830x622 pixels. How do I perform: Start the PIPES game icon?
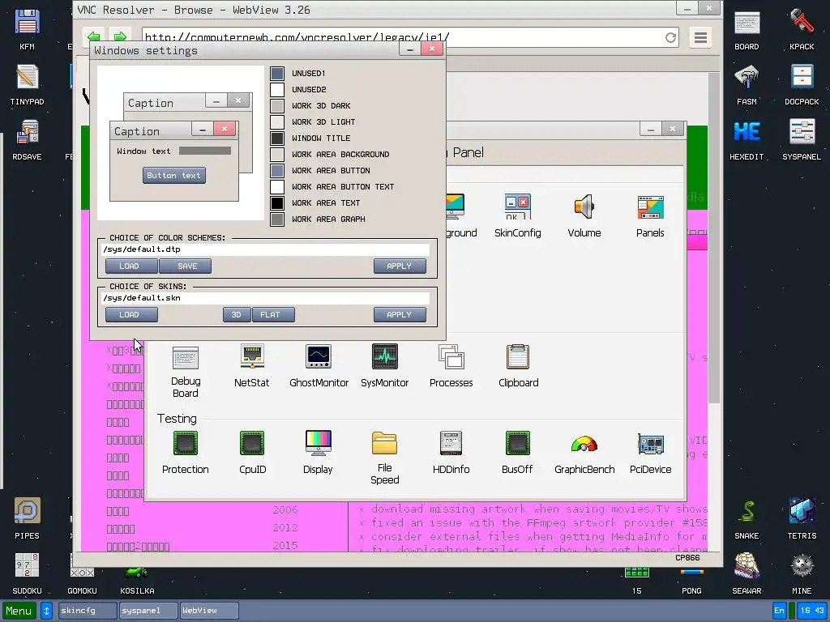pyautogui.click(x=27, y=518)
